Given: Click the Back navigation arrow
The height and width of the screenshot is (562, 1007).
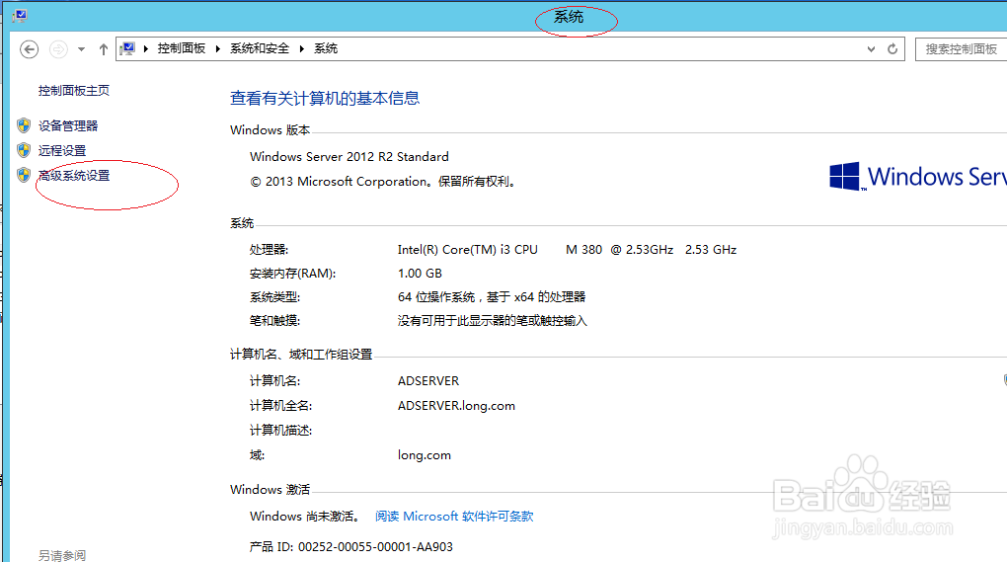Looking at the screenshot, I should [x=29, y=49].
